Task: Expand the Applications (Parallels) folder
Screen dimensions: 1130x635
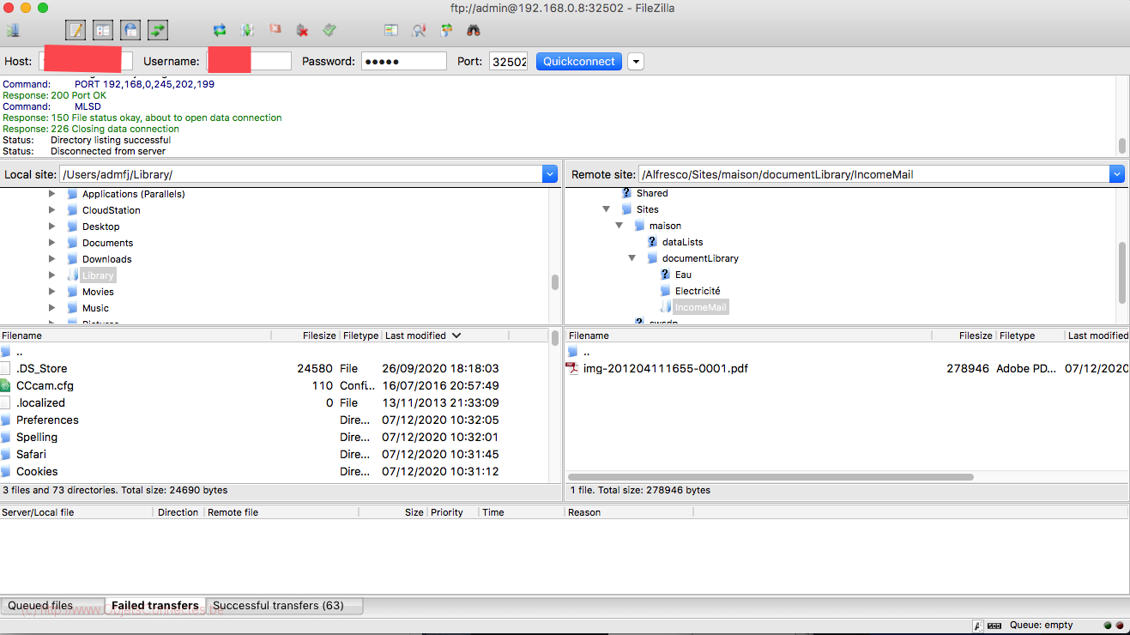Action: click(52, 194)
